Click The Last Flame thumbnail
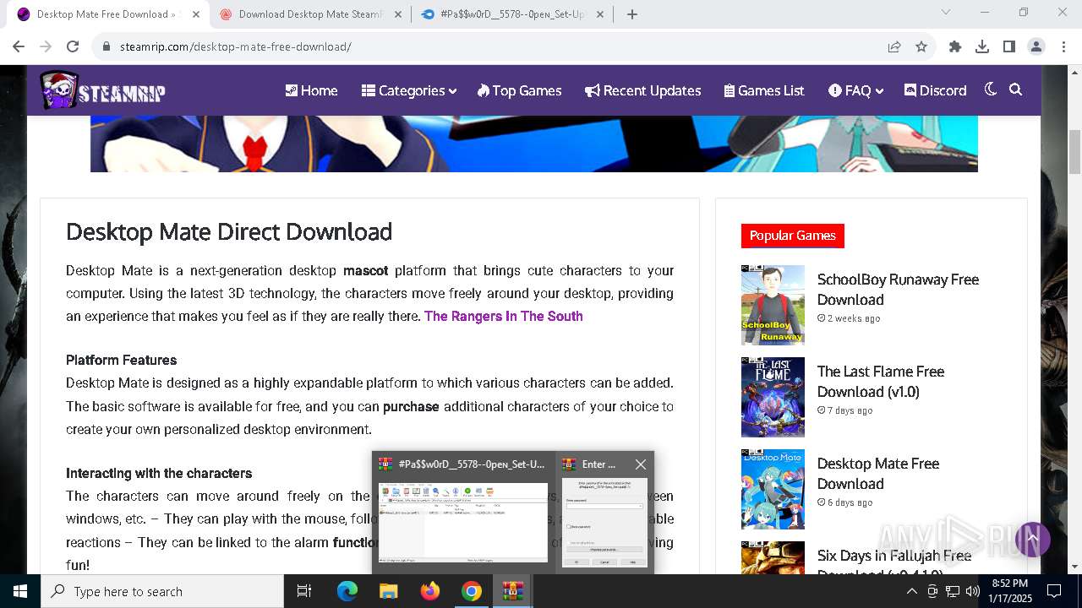Screen dimensions: 1082x608 773,397
